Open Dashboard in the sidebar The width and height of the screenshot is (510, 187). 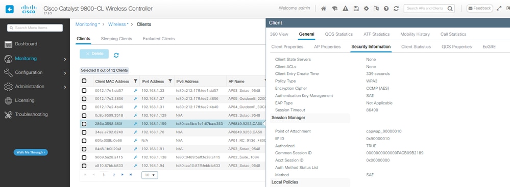[26, 44]
